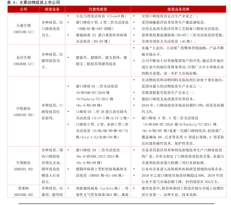The width and height of the screenshot is (231, 205).
Task: Click the 疫苗业务 column header
Action: click(x=52, y=9)
